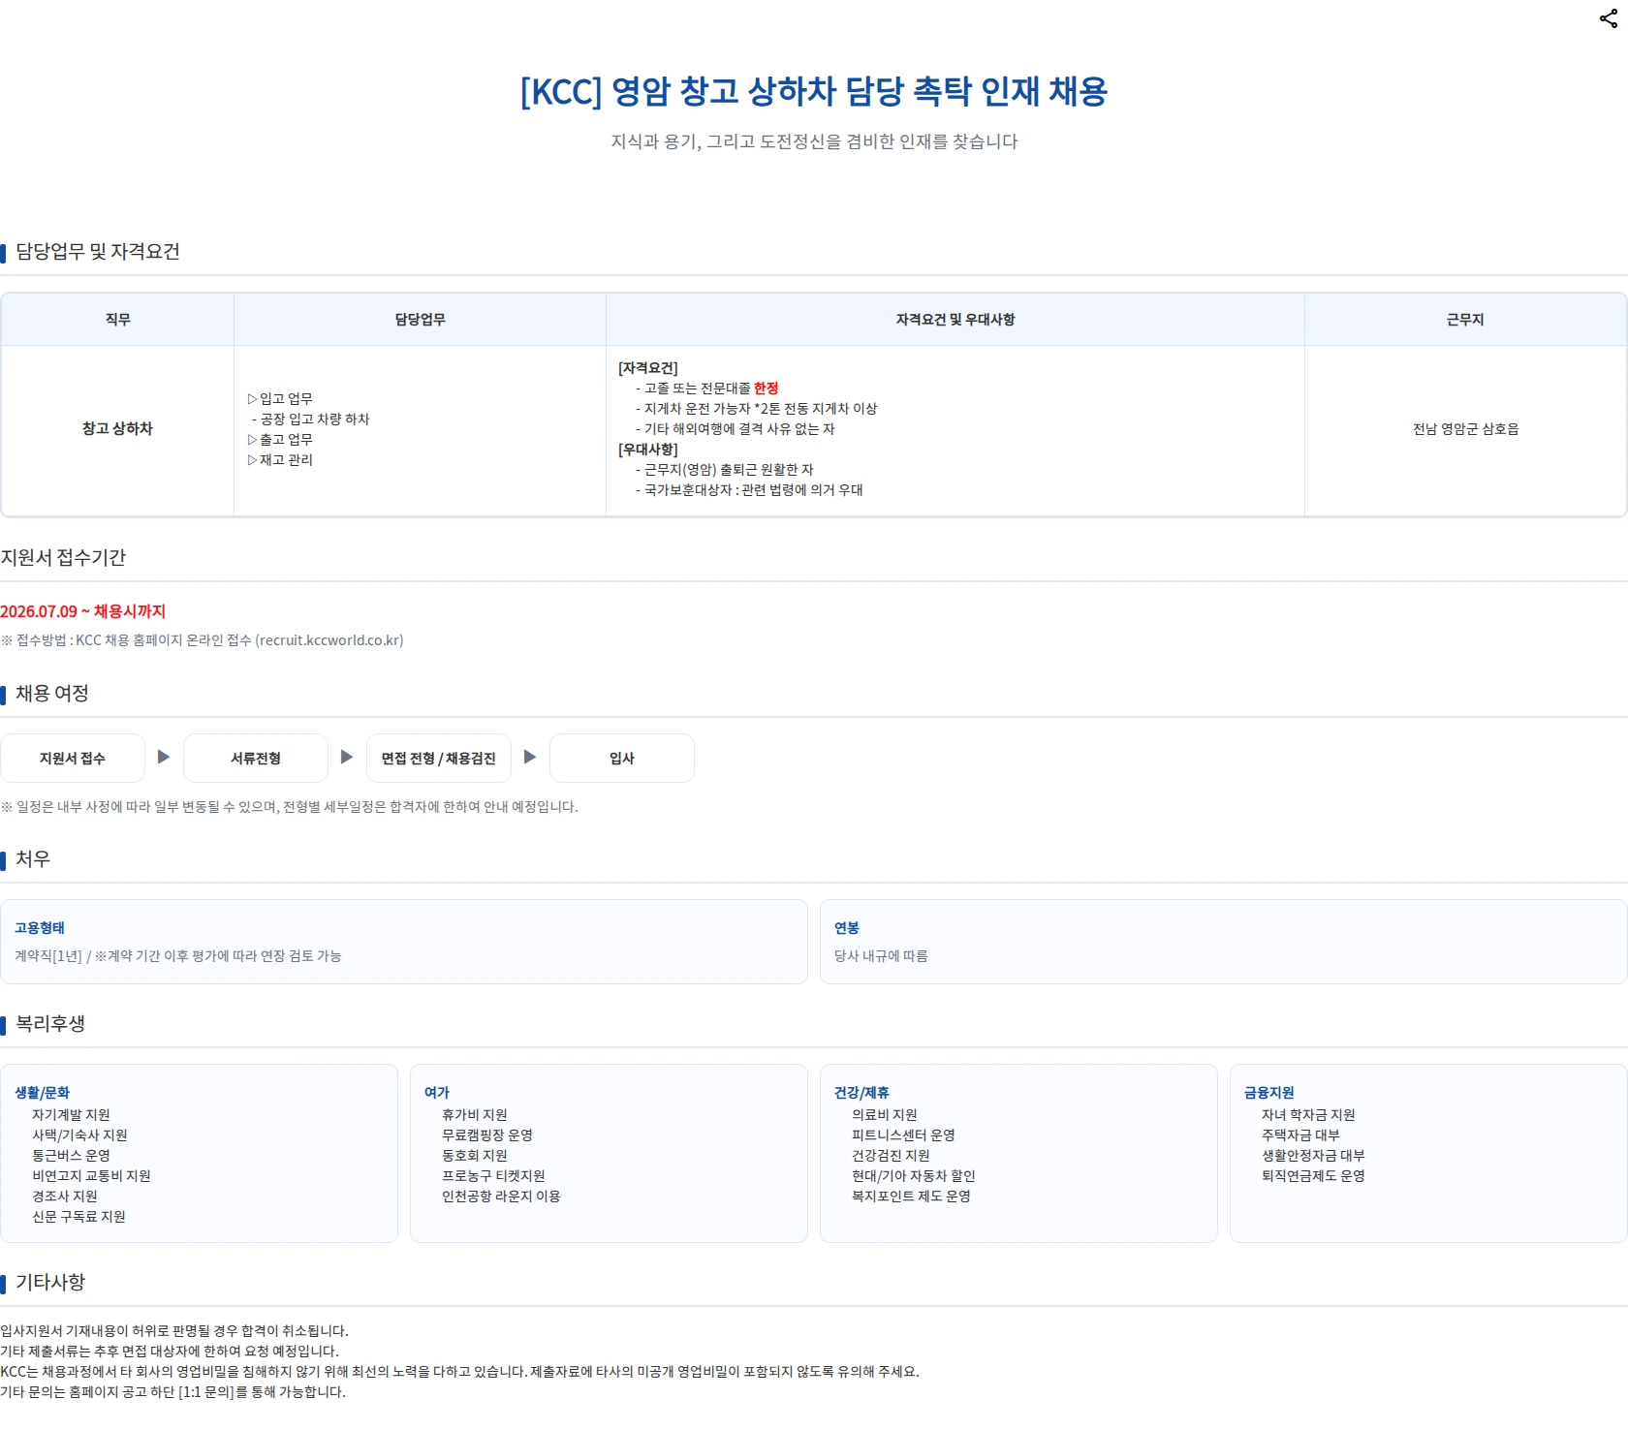1628x1430 pixels.
Task: Select the 입사 step box
Action: 622,758
